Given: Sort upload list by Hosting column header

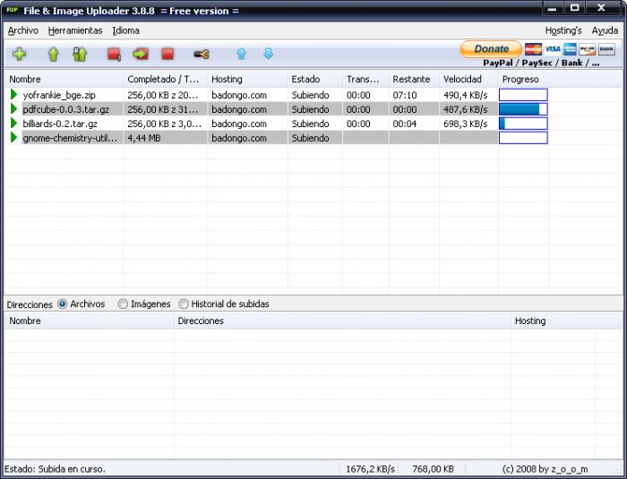Looking at the screenshot, I should 247,79.
